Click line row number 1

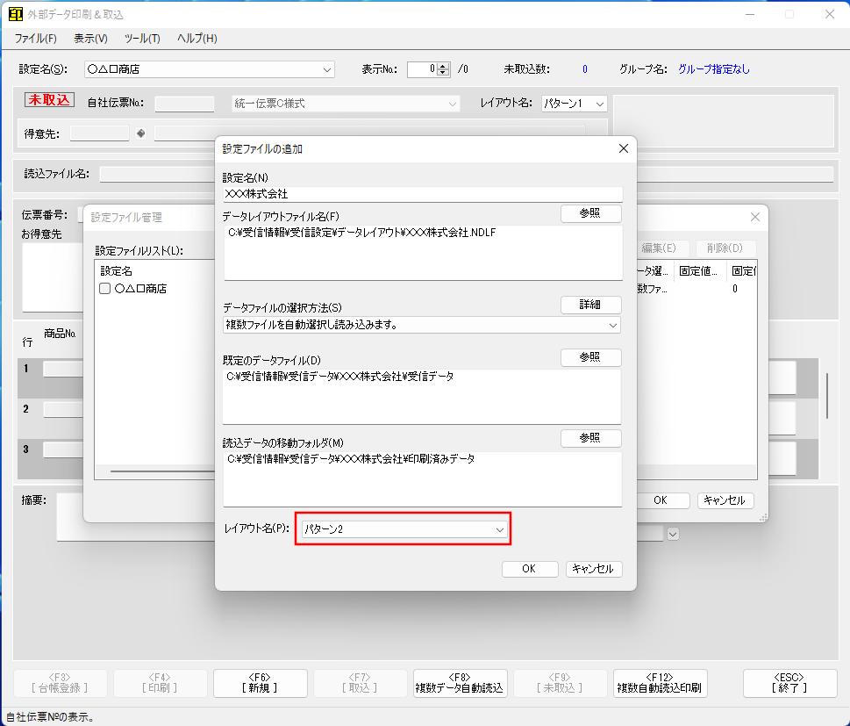(26, 369)
